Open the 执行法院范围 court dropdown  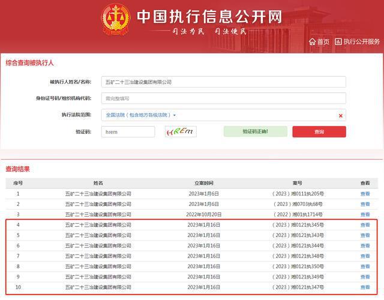(141, 115)
